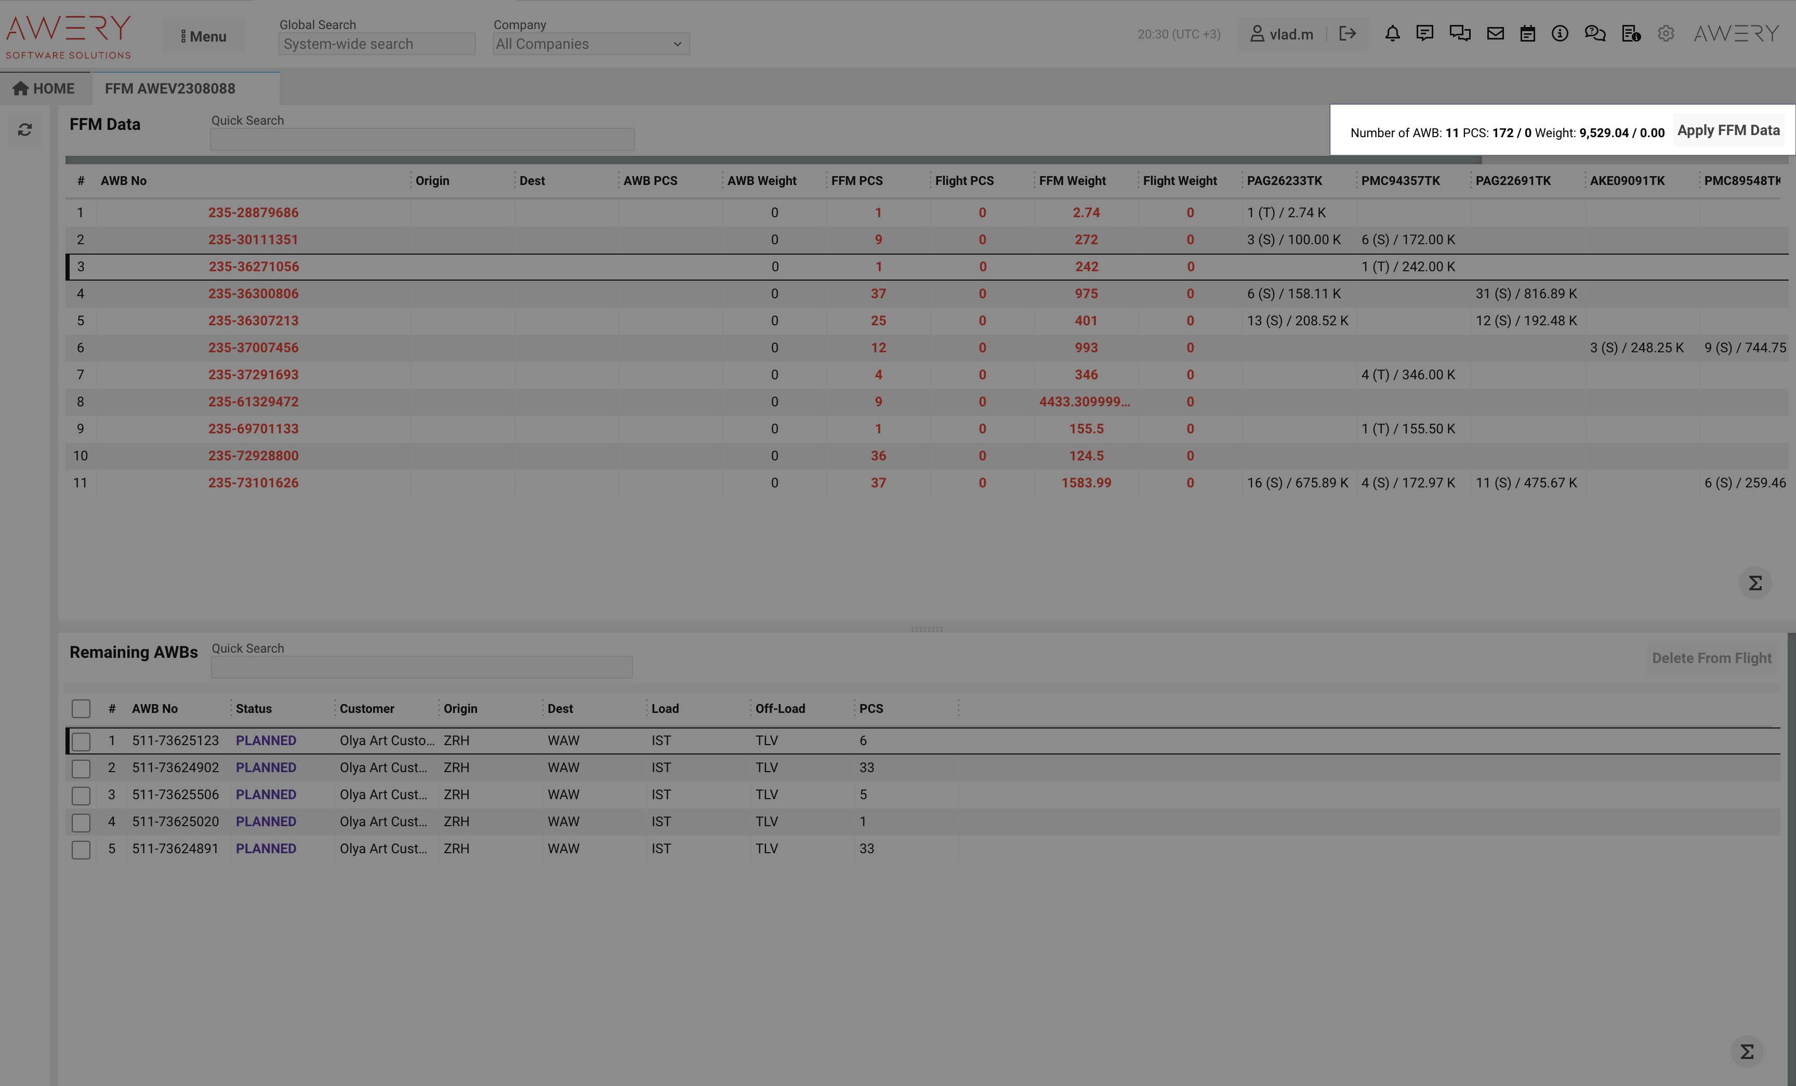Check the box for AWB 511-73625506

click(x=81, y=795)
